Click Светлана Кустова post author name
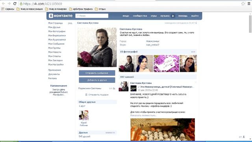252x142 pixels. click(141, 83)
